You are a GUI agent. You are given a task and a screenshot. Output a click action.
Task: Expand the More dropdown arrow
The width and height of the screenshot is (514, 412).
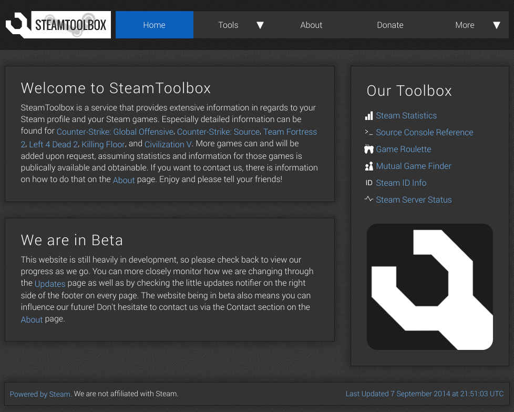click(x=497, y=25)
